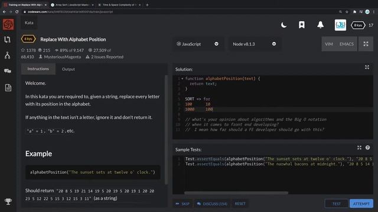Open the Docs document sidebar icon
378x212 pixels.
[8, 88]
